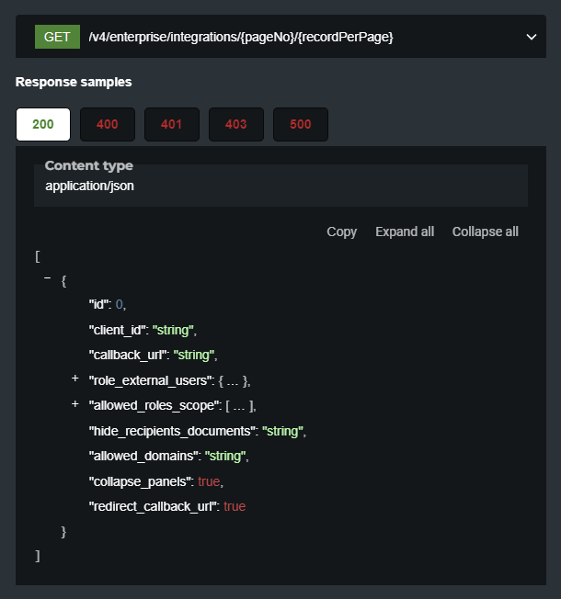View the 500 response sample tab
The width and height of the screenshot is (561, 599).
click(301, 124)
